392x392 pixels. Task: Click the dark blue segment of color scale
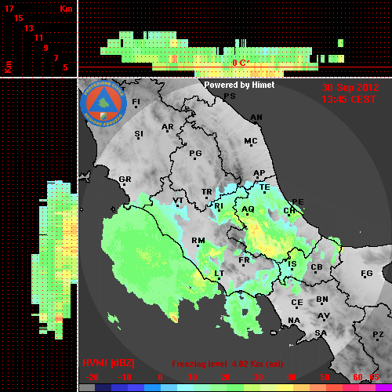click(x=103, y=388)
